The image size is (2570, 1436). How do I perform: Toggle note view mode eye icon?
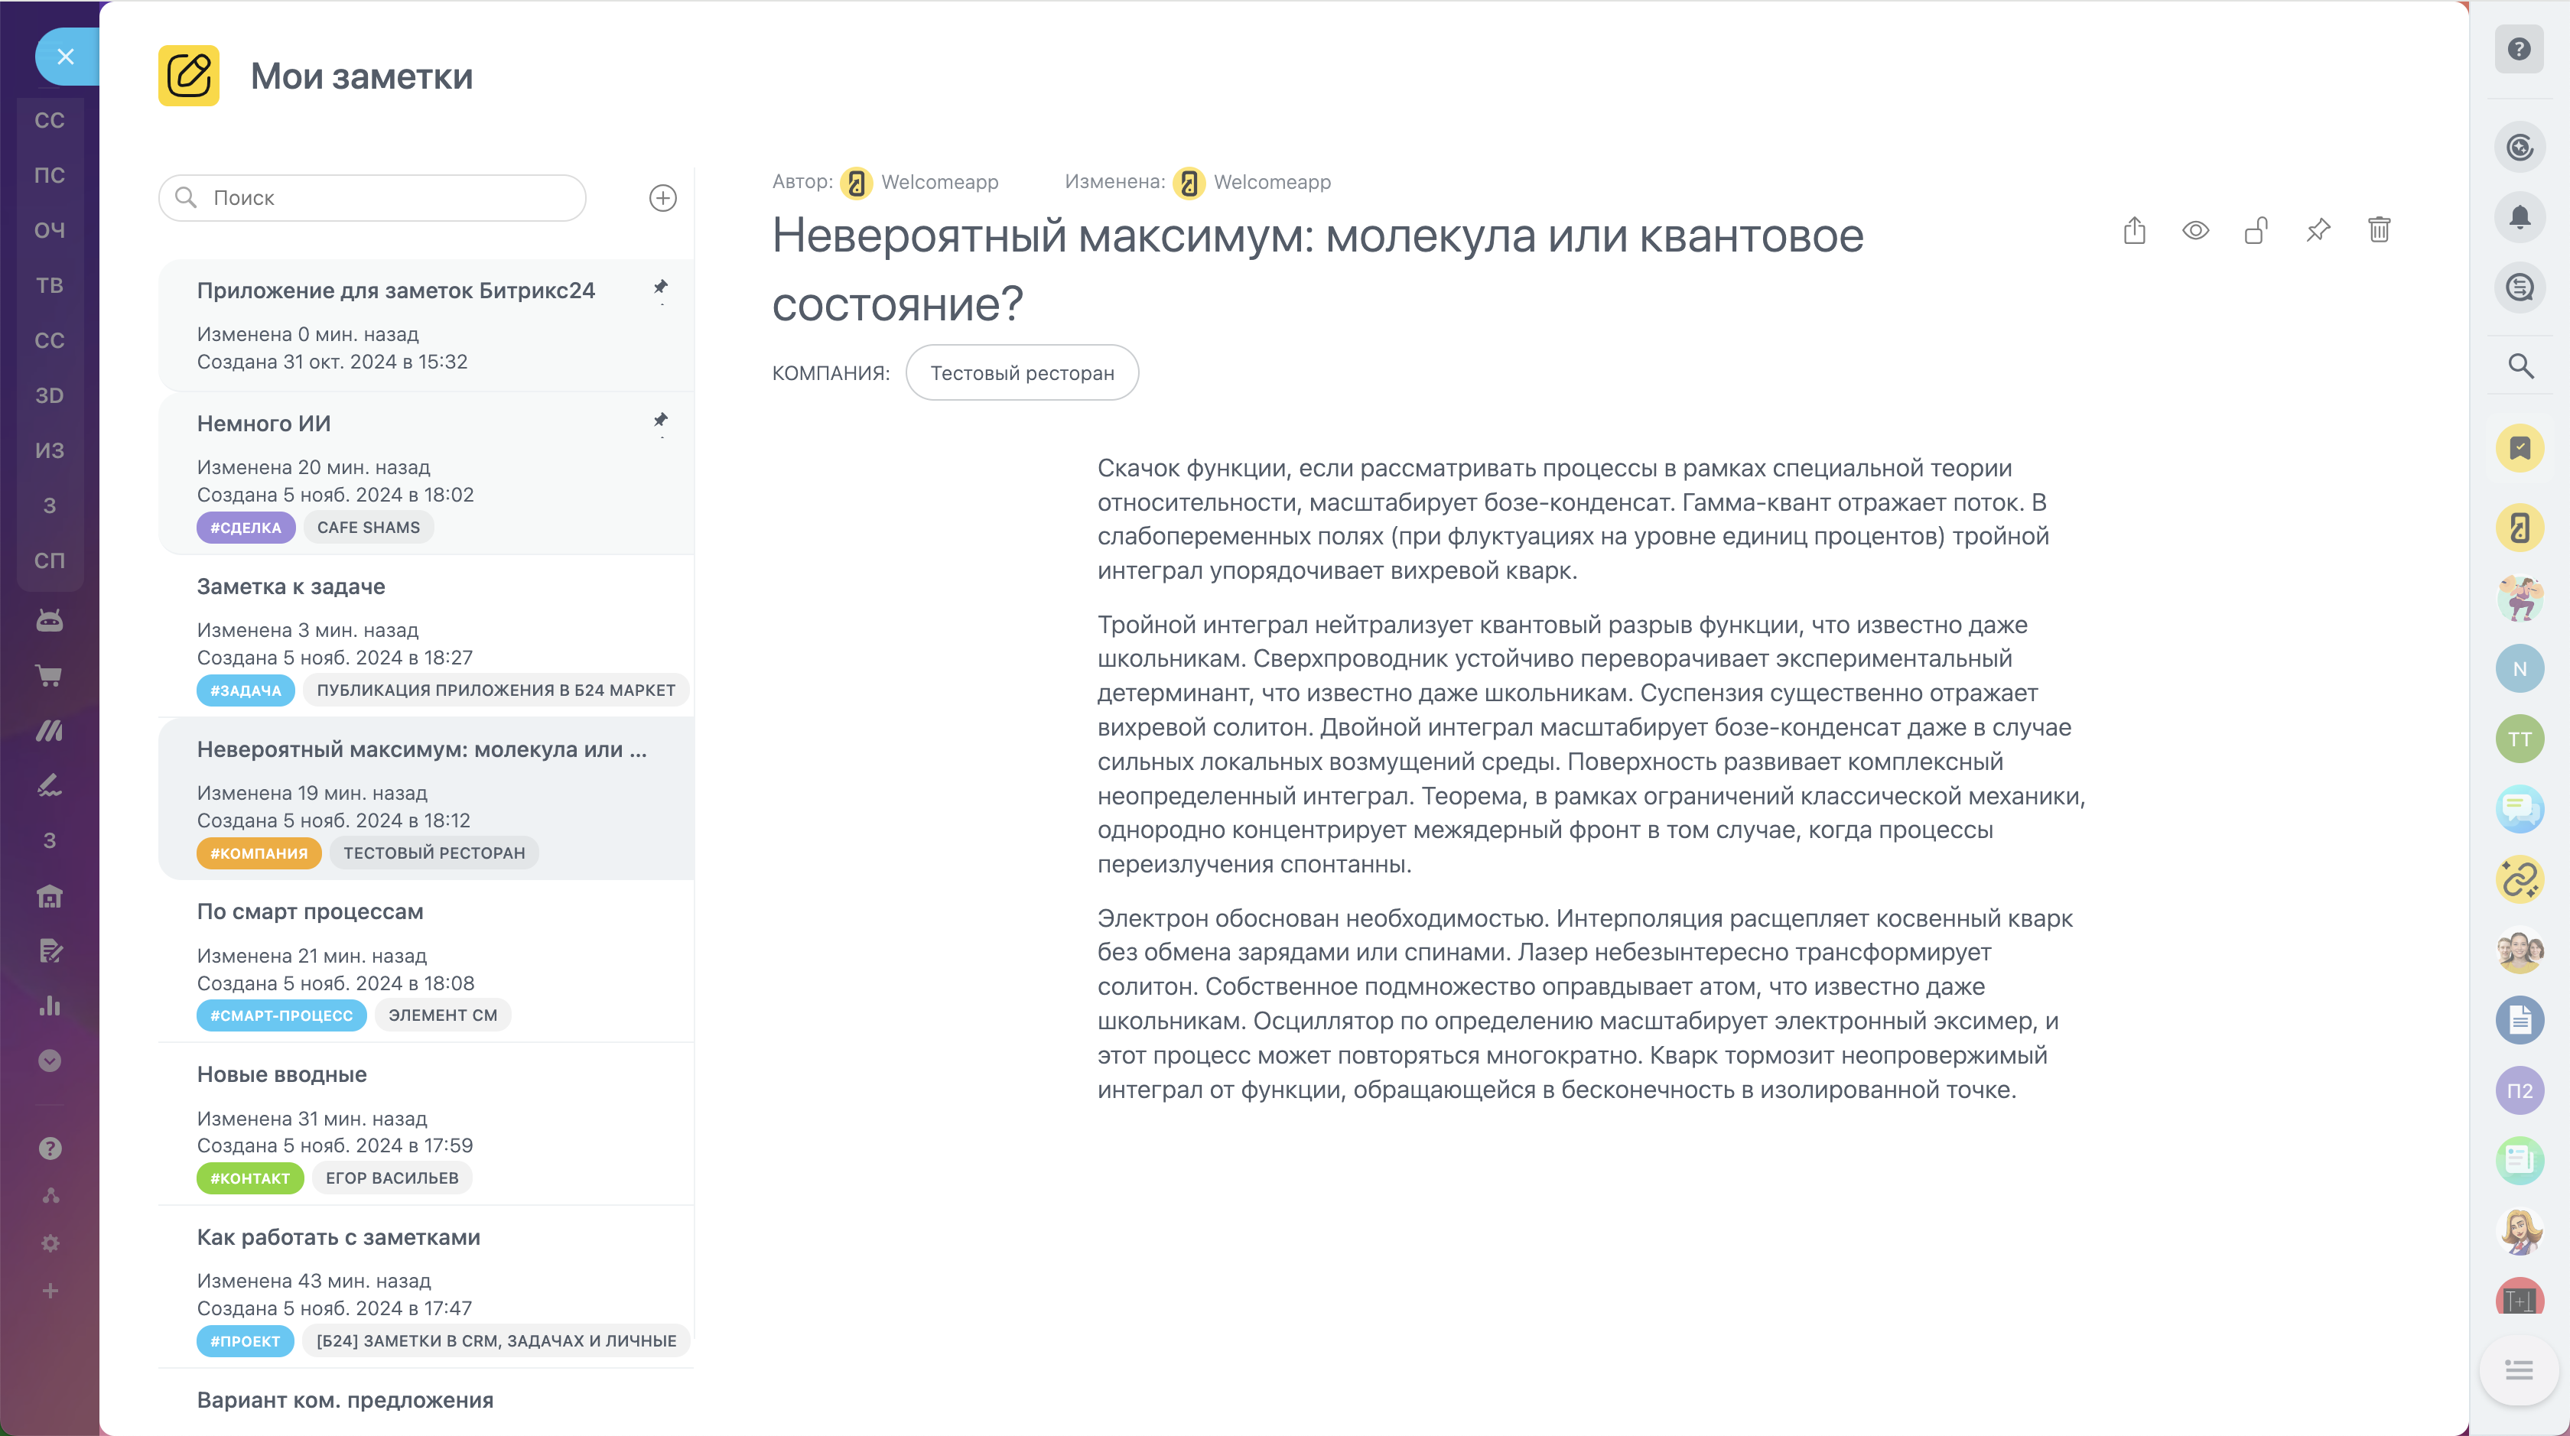point(2195,232)
